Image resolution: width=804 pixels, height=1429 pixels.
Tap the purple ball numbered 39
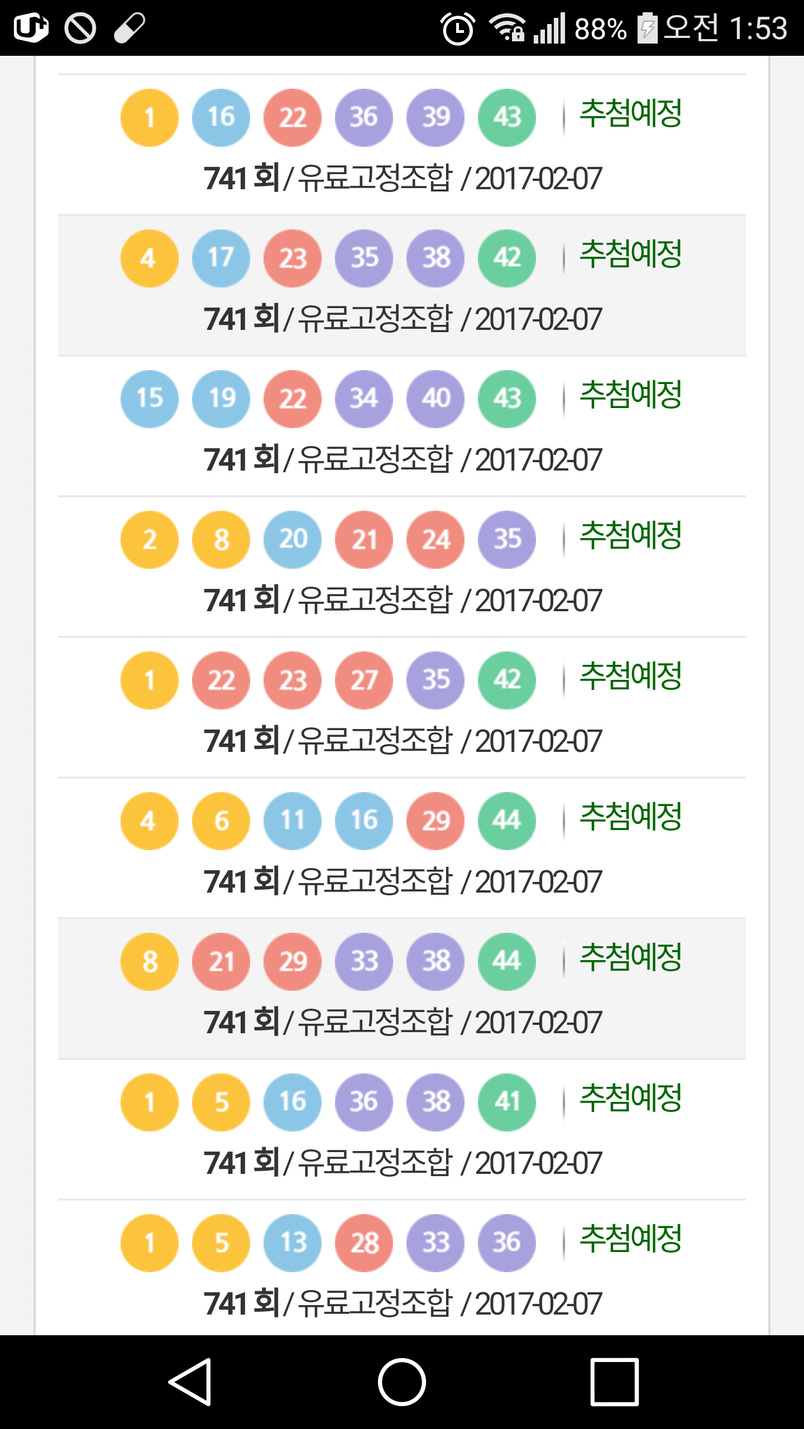[435, 118]
